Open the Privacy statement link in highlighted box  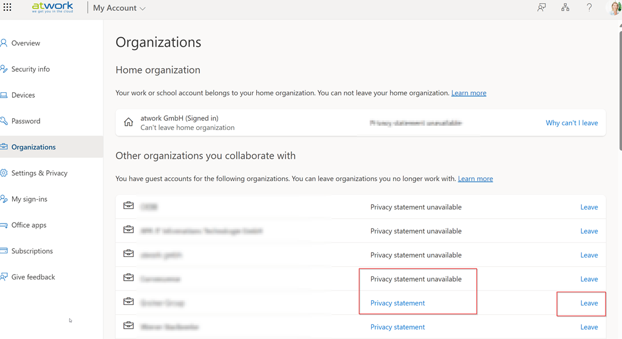click(397, 303)
